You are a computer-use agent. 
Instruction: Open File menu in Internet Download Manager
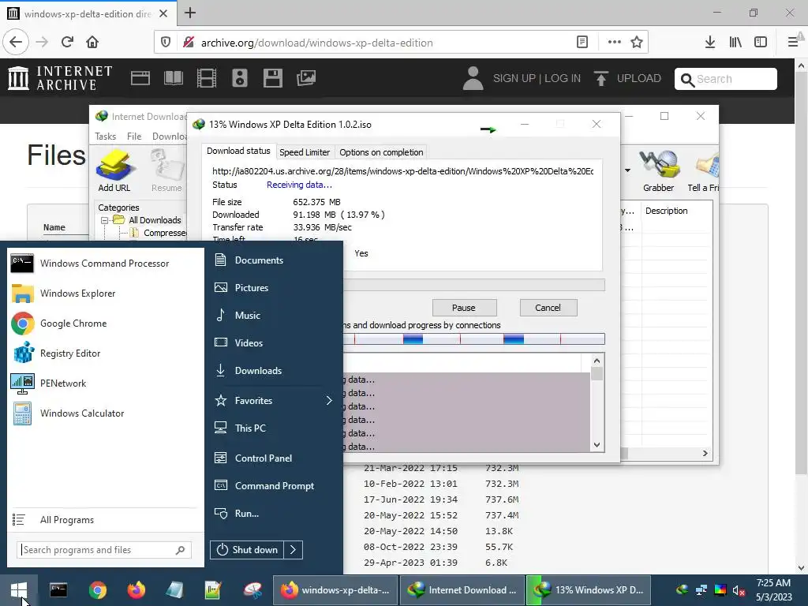click(x=134, y=137)
